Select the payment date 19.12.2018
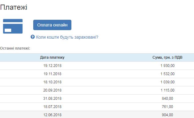194x118 pixels. click(x=52, y=66)
